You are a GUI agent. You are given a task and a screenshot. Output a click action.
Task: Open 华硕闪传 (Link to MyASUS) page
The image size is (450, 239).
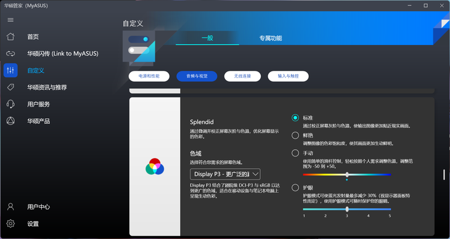tap(63, 54)
